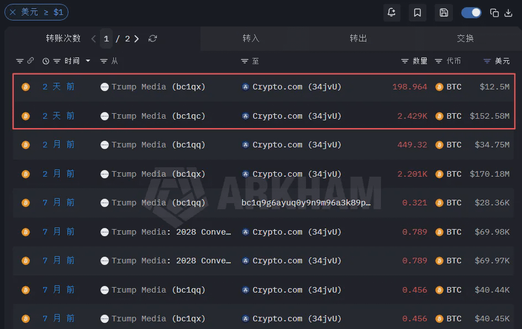Click Bitcoin chain icon in $152.58M row
Viewport: 522px width, 329px height.
pyautogui.click(x=25, y=116)
